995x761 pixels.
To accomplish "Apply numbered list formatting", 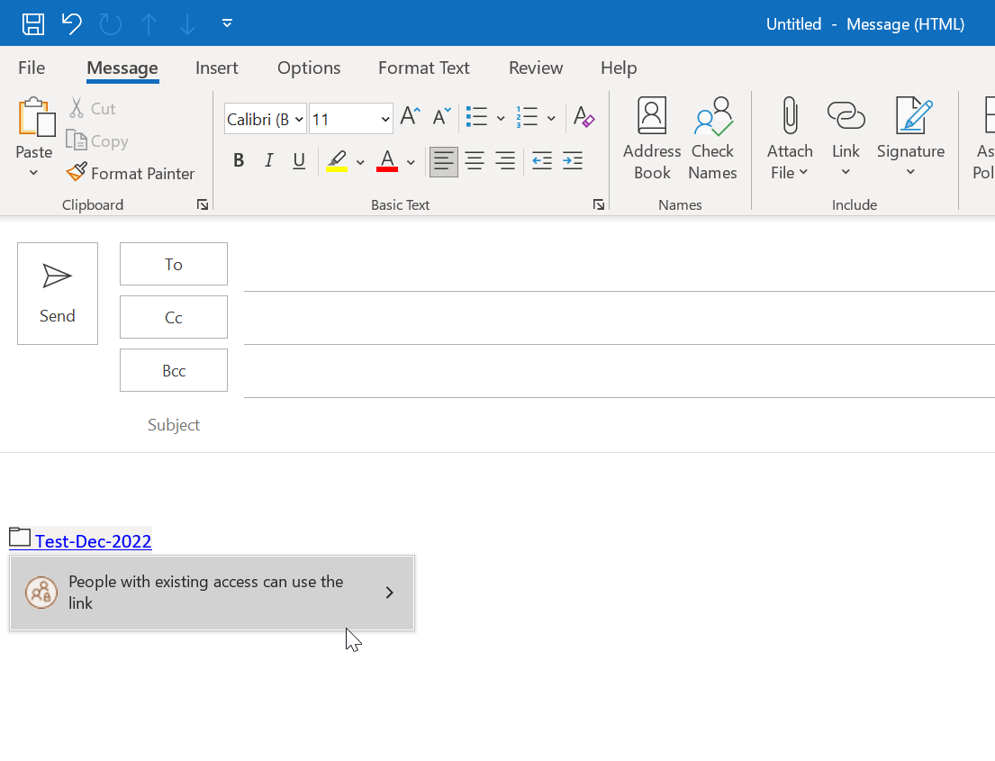I will 527,117.
